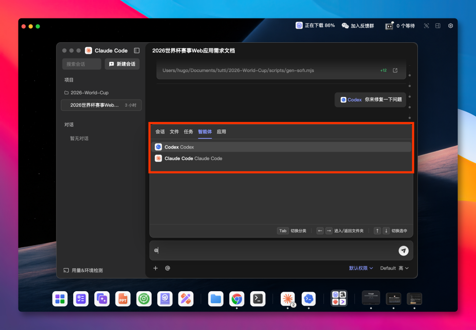Open the Google window thumbnail in dock

(371, 297)
